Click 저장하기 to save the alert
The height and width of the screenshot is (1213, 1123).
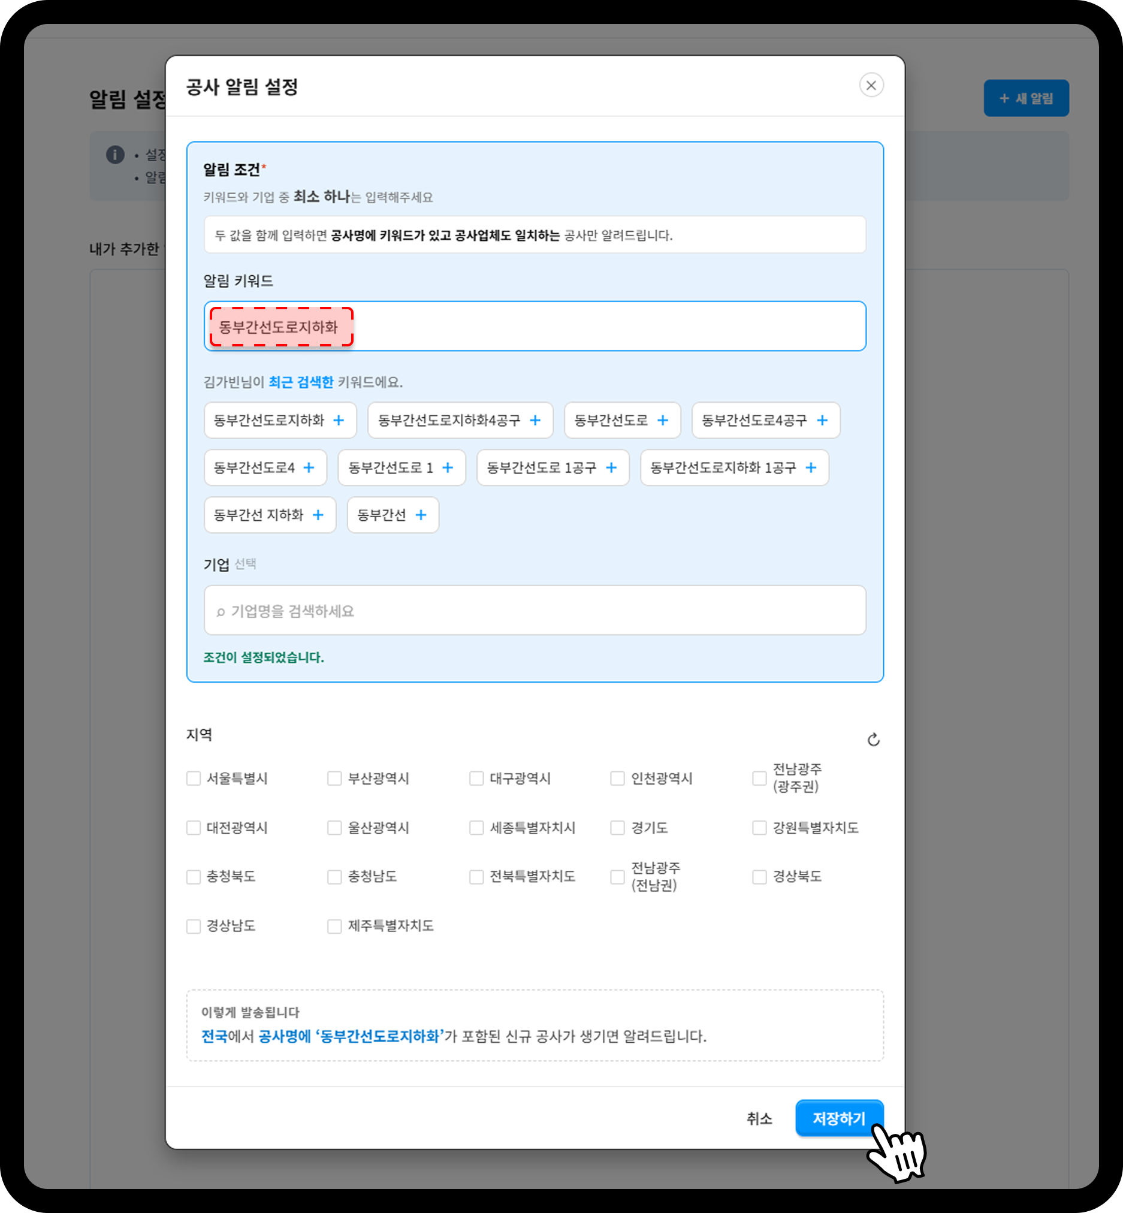coord(838,1118)
